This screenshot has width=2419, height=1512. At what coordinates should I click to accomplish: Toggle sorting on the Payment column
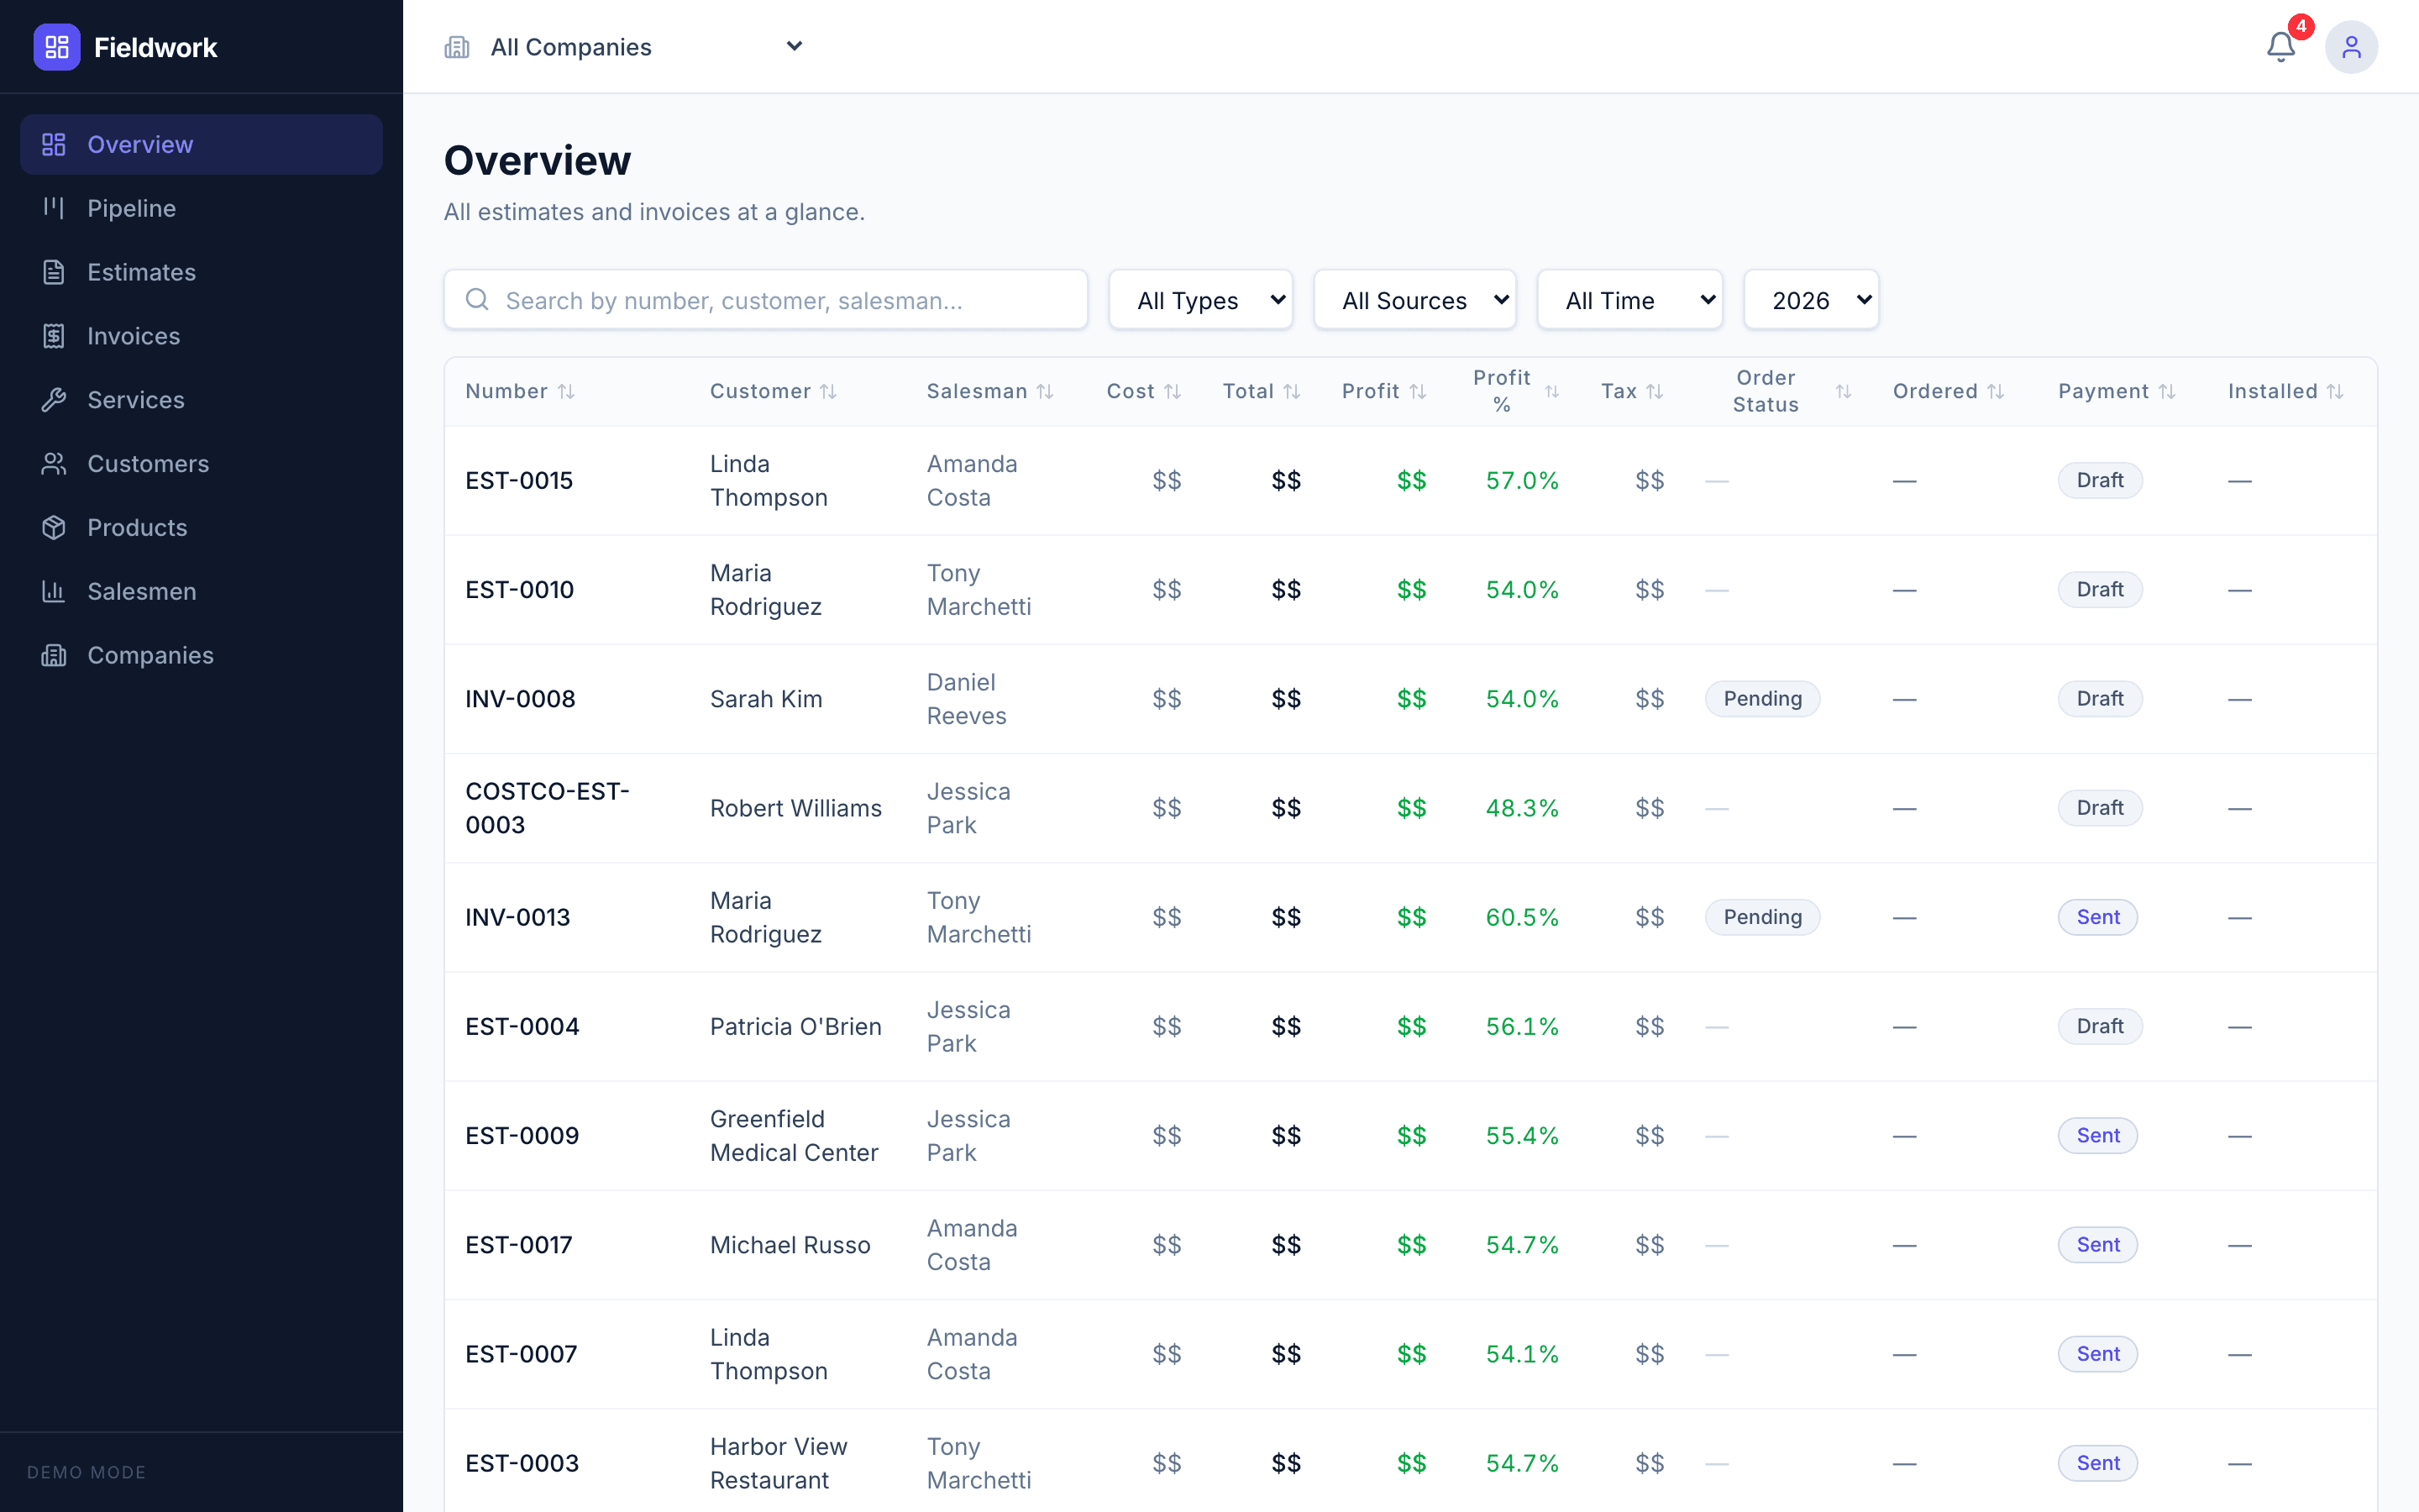click(x=2167, y=391)
